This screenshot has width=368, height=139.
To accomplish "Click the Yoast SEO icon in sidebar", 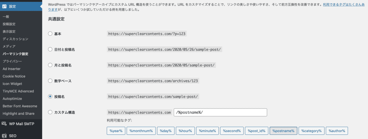I will (x=4, y=135).
